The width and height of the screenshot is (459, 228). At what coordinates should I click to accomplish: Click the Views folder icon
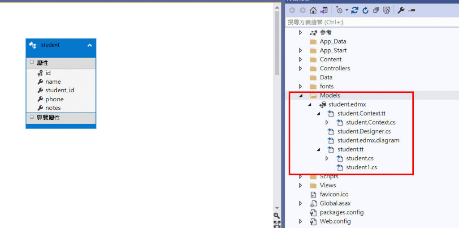coord(313,185)
